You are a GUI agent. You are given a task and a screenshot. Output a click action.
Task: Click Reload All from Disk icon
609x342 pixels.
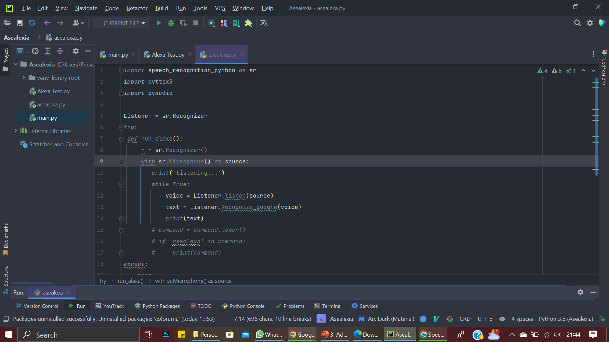[x=32, y=23]
